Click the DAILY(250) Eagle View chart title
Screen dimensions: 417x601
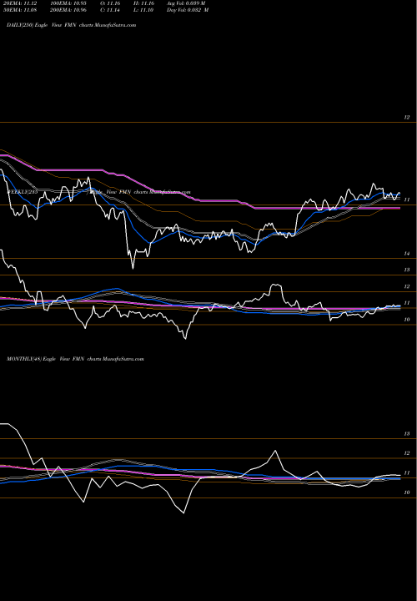coord(71,25)
